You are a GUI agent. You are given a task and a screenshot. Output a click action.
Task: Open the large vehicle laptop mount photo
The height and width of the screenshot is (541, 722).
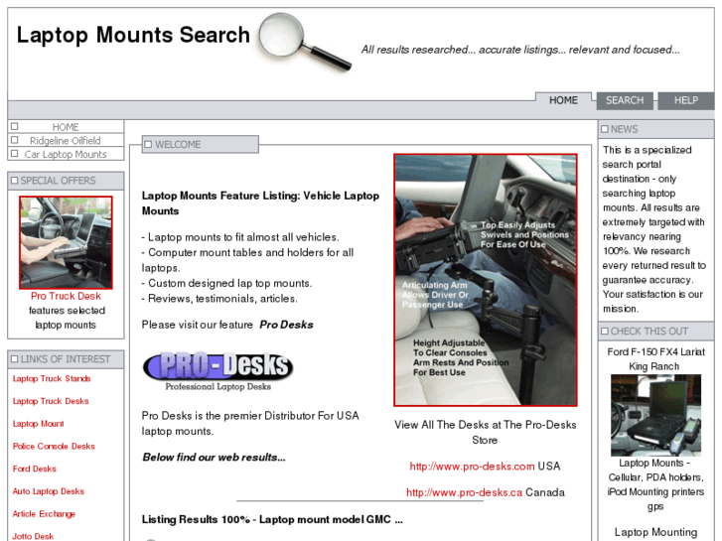point(486,280)
